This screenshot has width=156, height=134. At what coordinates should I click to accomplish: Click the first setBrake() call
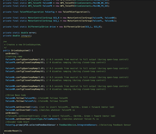(x=12, y=54)
